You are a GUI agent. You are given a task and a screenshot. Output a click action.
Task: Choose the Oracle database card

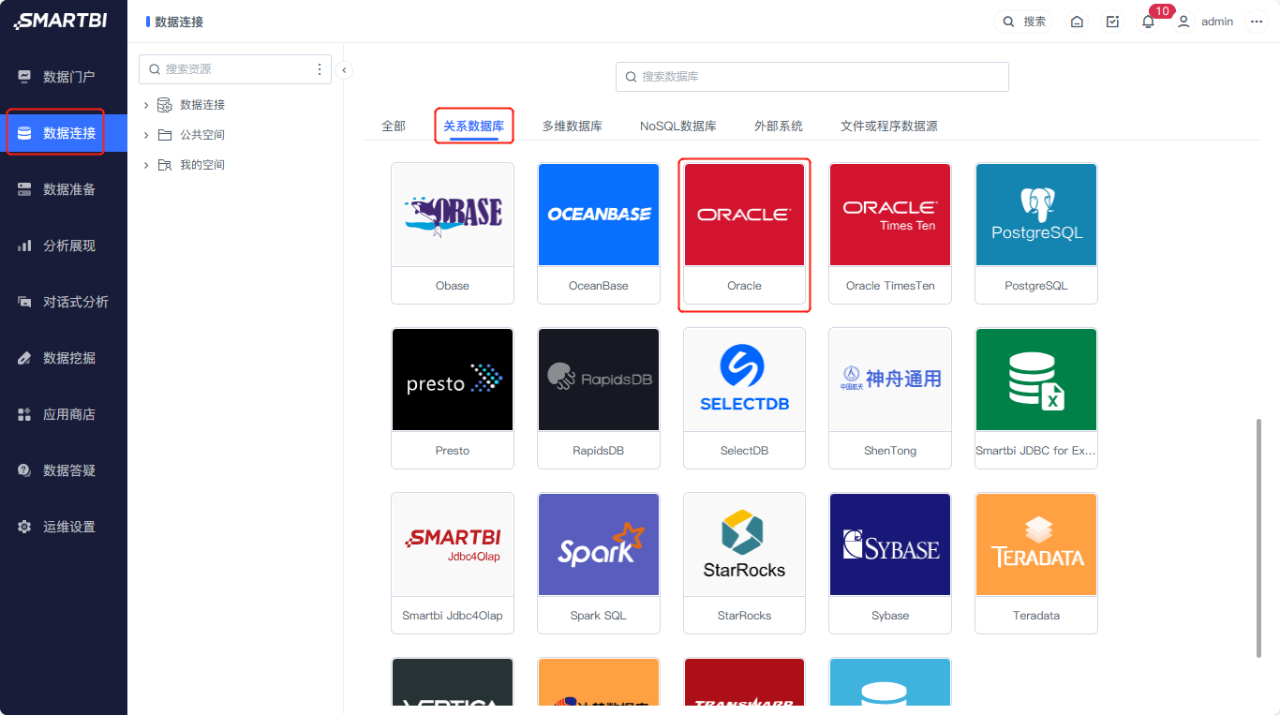tap(745, 233)
